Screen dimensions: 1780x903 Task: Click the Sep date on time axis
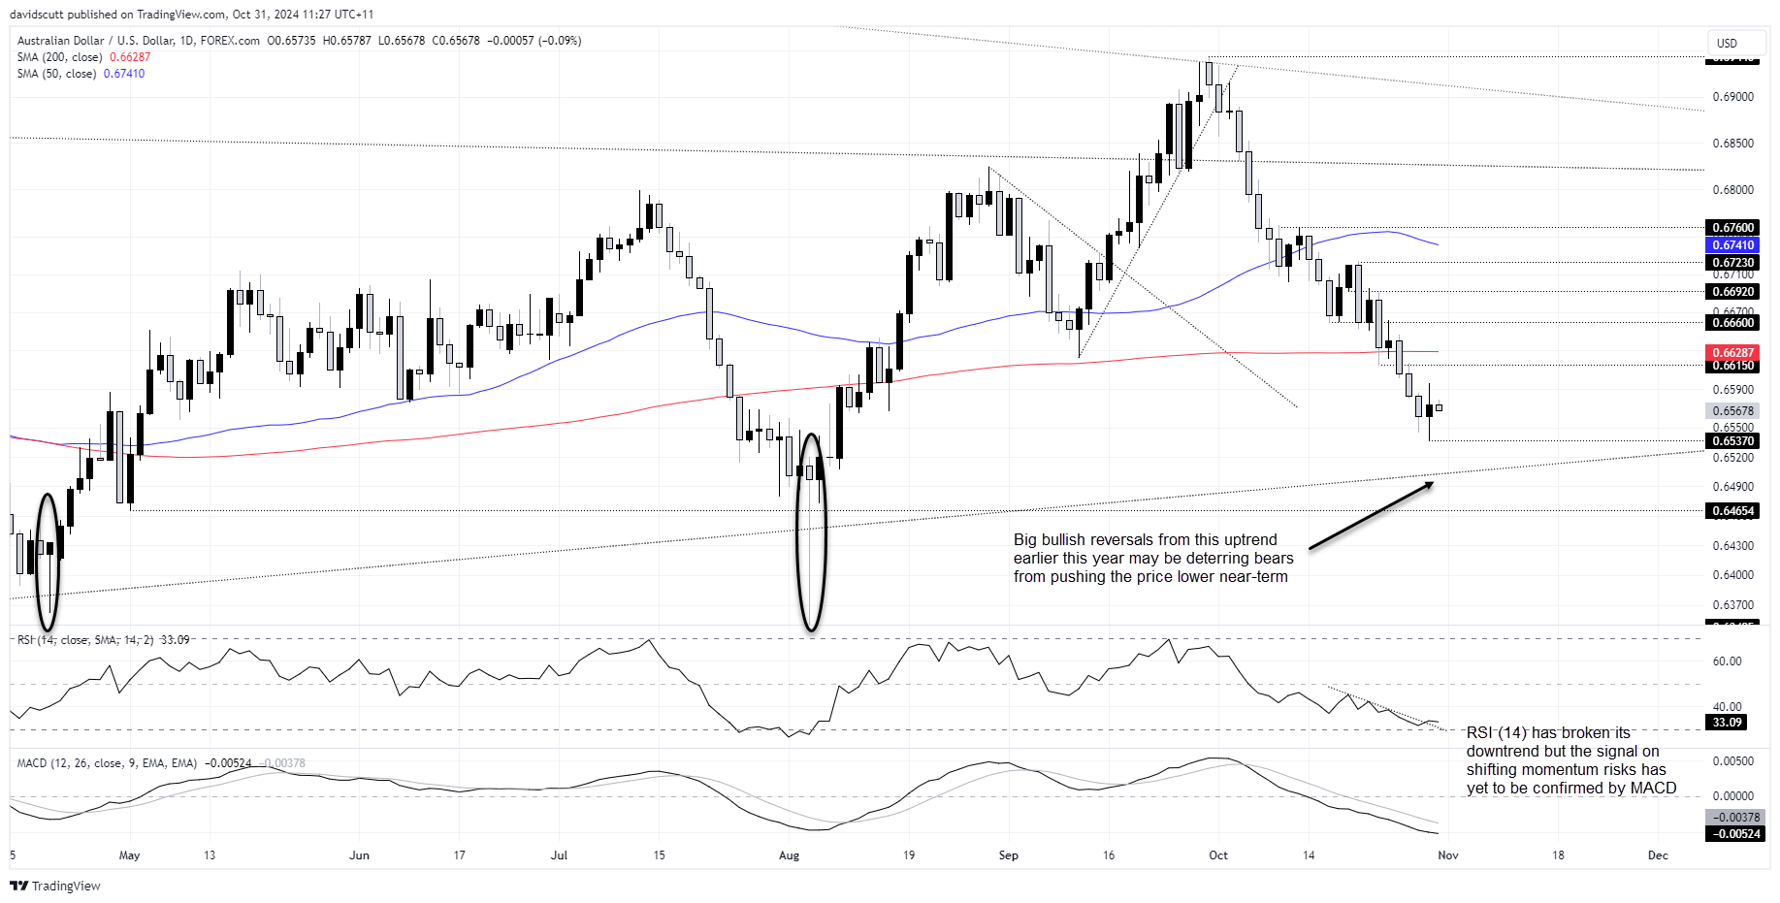[1009, 855]
